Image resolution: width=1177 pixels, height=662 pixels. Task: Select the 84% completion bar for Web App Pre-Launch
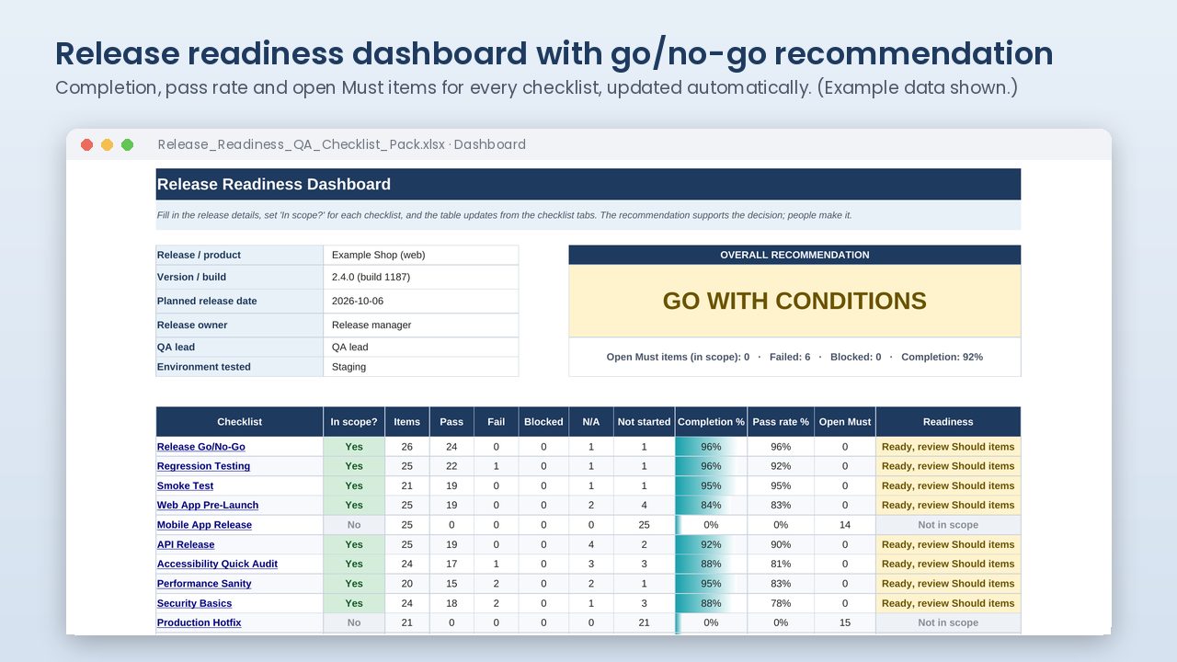click(x=711, y=505)
